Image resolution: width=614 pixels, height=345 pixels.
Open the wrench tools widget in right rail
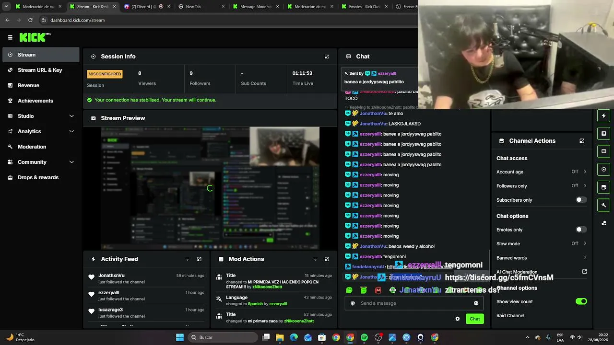point(604,205)
